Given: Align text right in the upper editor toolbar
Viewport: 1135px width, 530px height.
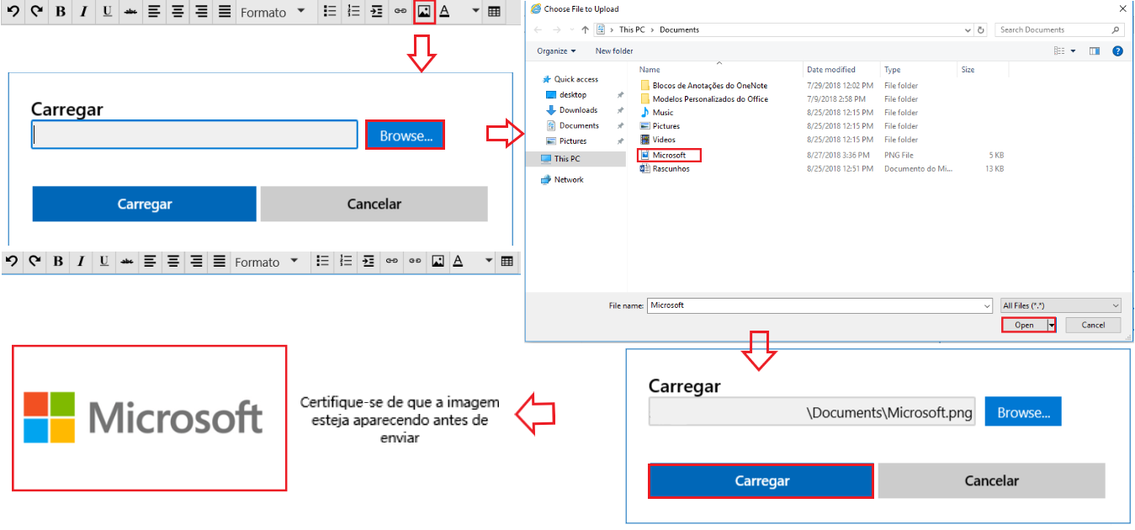Looking at the screenshot, I should tap(201, 12).
